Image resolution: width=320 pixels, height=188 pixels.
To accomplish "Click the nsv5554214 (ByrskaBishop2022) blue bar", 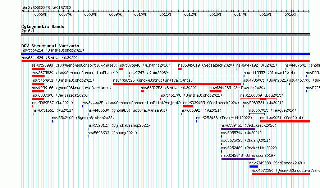I will [165, 54].
